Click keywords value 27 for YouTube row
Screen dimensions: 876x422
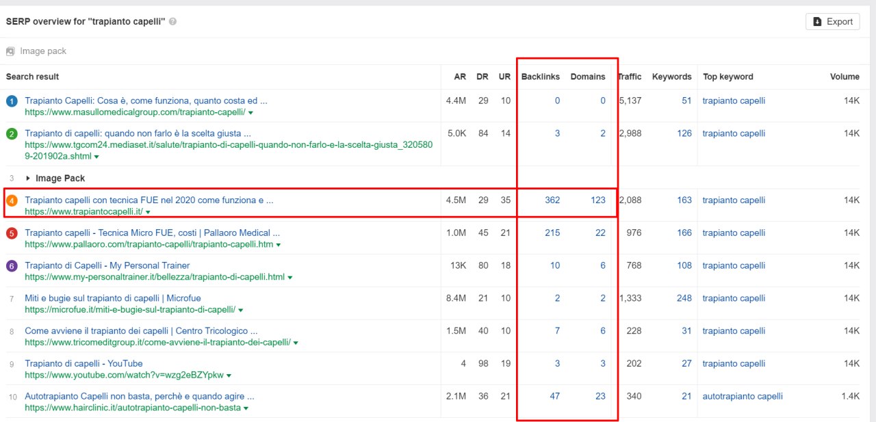point(686,363)
